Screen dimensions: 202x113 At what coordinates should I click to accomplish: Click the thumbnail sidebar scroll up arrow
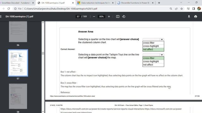pyautogui.click(x=43, y=23)
